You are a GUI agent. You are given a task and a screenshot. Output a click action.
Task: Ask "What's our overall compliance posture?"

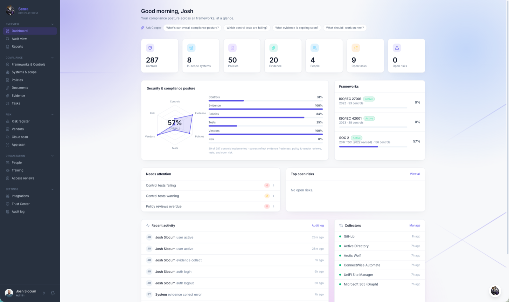pos(192,28)
